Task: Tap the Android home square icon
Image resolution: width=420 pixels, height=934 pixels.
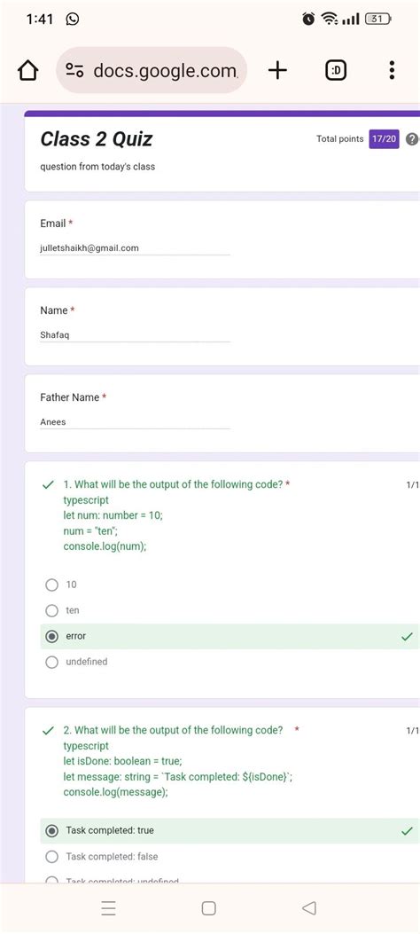Action: pyautogui.click(x=209, y=907)
